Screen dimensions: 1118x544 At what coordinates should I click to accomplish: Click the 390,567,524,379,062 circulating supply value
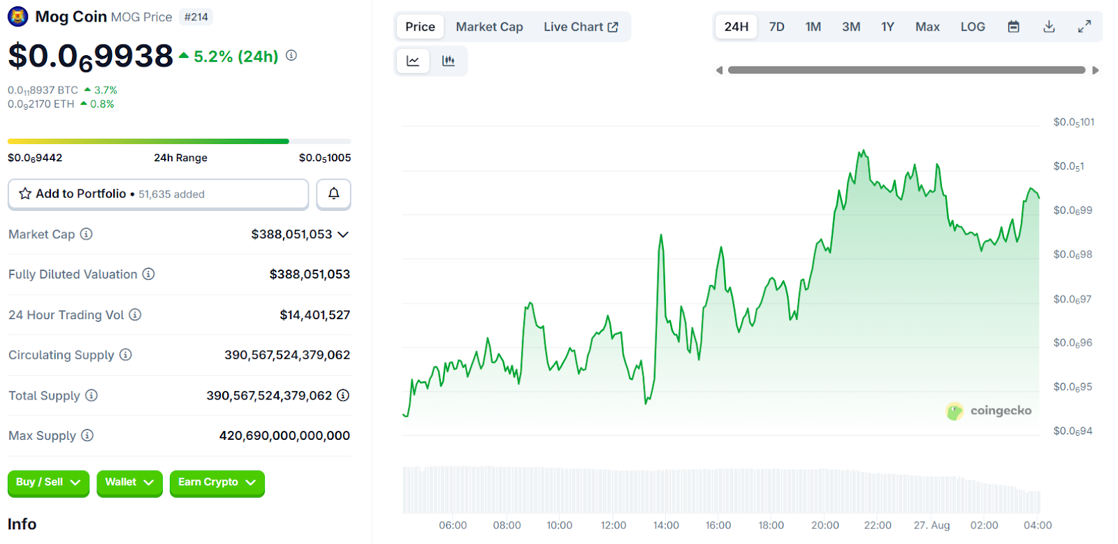[287, 355]
